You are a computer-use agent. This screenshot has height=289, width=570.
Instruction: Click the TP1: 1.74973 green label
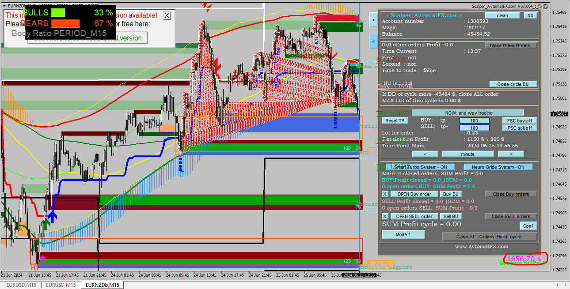pyautogui.click(x=393, y=113)
